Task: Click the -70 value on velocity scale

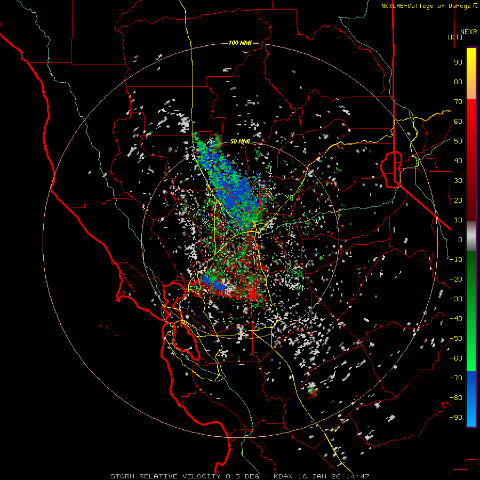Action: click(x=456, y=378)
